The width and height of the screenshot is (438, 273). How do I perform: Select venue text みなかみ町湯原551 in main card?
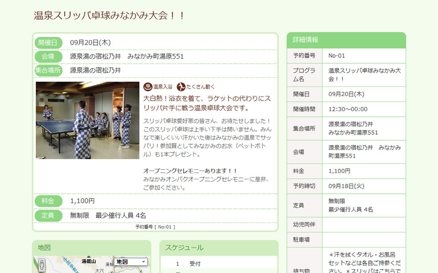tap(155, 56)
